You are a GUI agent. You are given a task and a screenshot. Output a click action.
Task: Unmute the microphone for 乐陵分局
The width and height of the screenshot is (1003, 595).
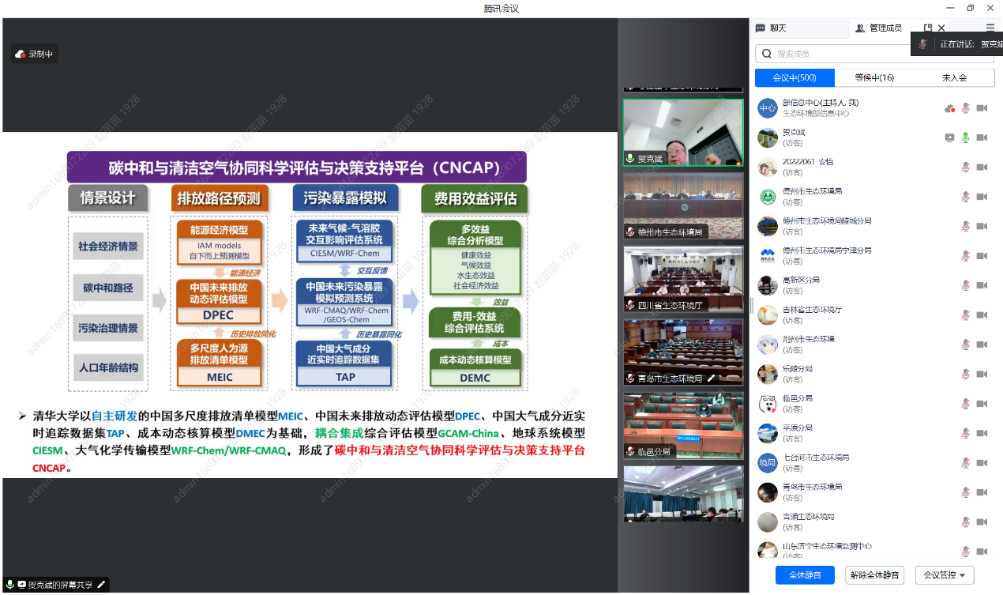[x=965, y=375]
